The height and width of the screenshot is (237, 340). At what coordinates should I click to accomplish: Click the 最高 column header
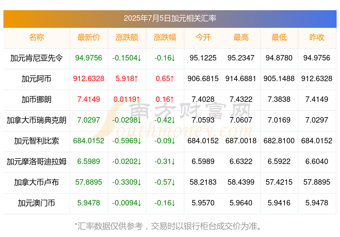(241, 37)
